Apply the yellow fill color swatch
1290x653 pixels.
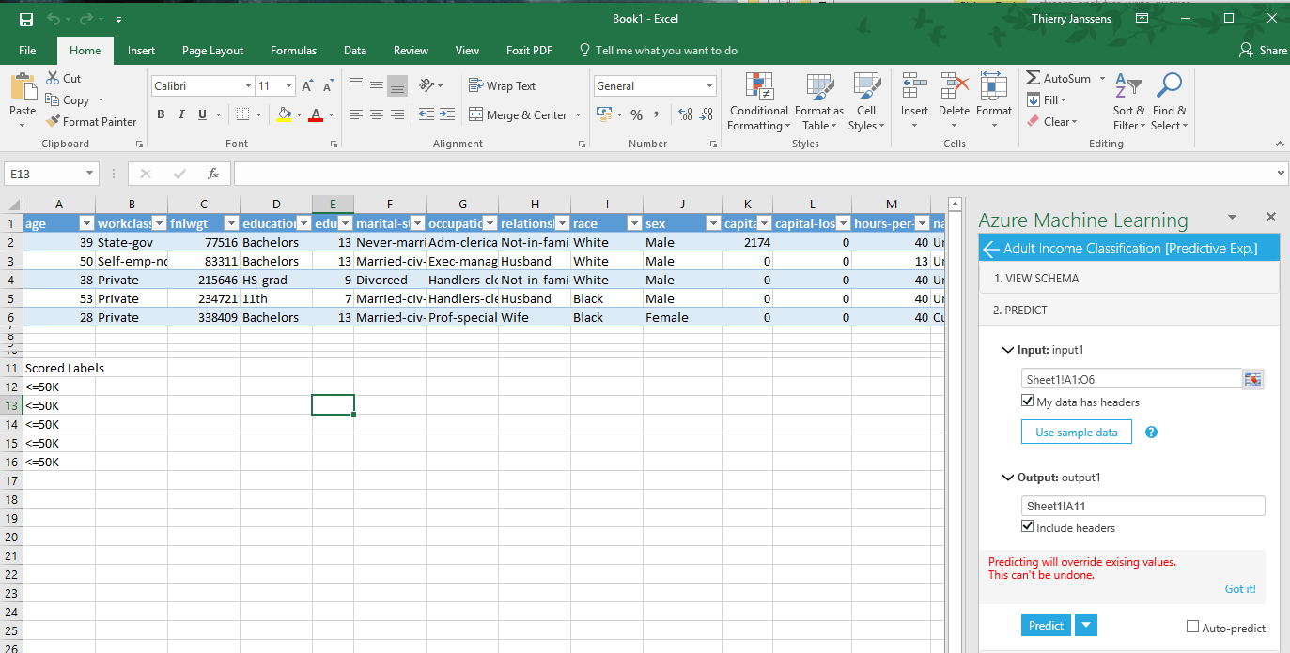(x=283, y=114)
